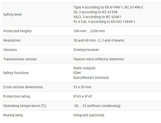Click the "Safety level" row label
Screen dimensions: 161x123
(x=12, y=15)
